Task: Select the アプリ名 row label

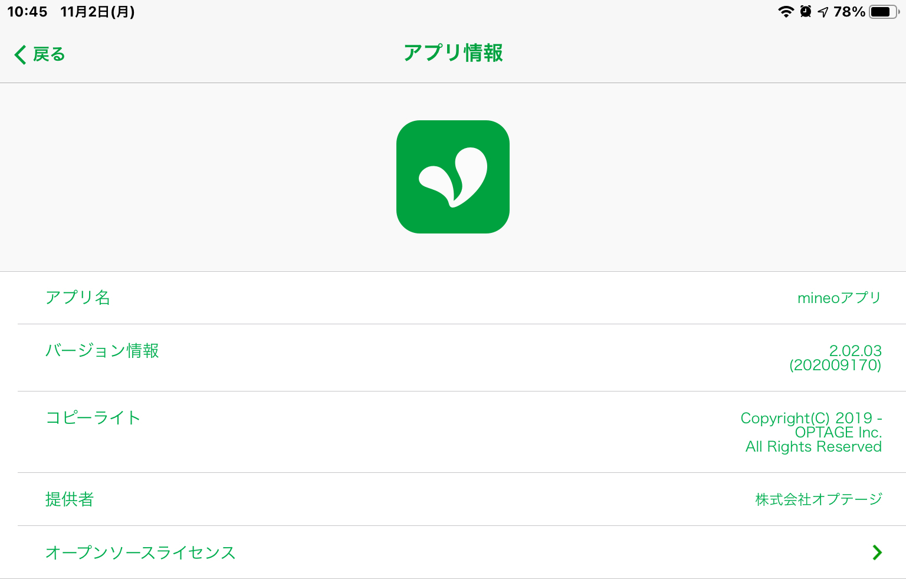Action: point(78,298)
